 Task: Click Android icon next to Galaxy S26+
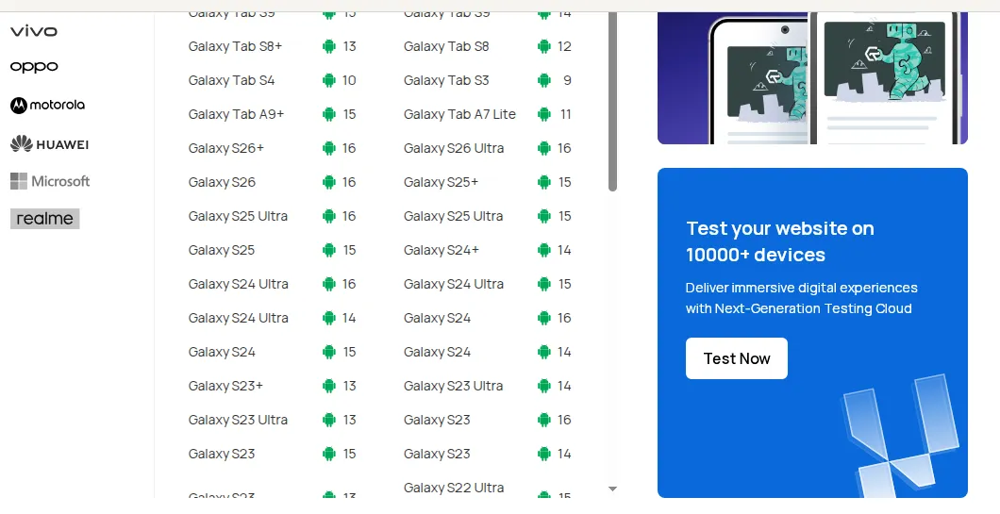point(329,148)
